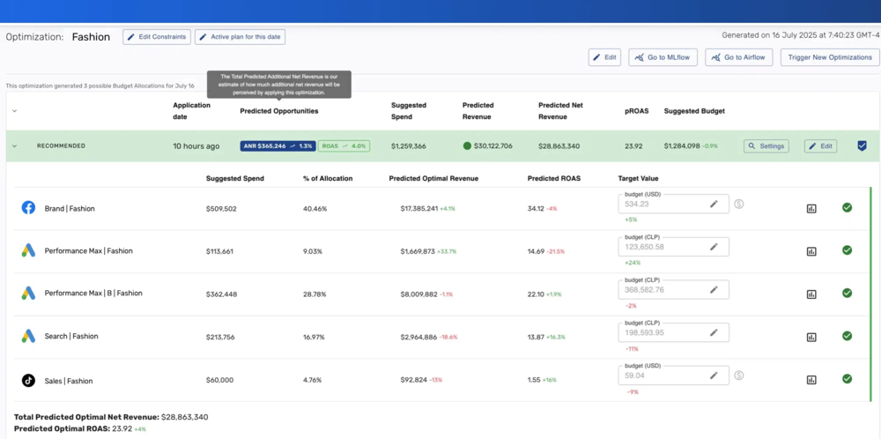Toggle green check for Performance Max | Fashion
881x439 pixels.
tap(847, 250)
